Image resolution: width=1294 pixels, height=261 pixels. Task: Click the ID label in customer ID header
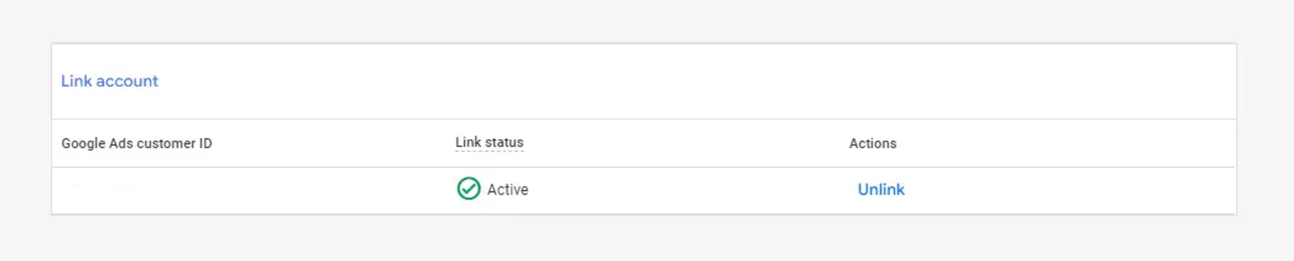tap(205, 144)
